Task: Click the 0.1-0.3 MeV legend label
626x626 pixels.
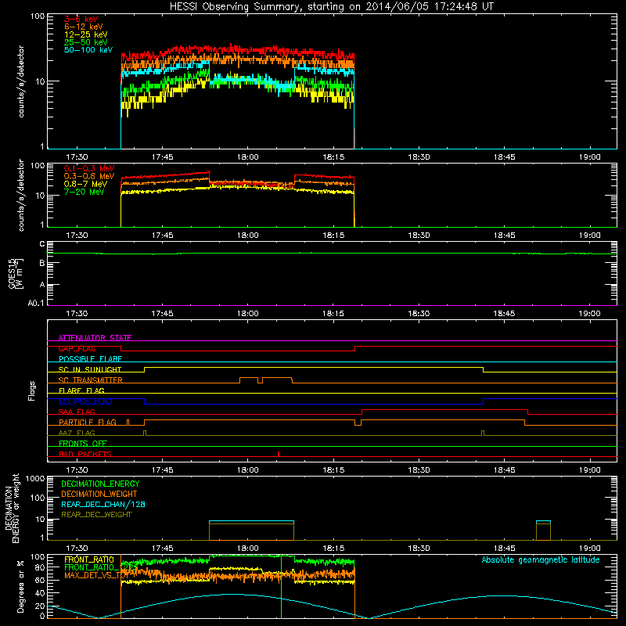Action: (89, 168)
